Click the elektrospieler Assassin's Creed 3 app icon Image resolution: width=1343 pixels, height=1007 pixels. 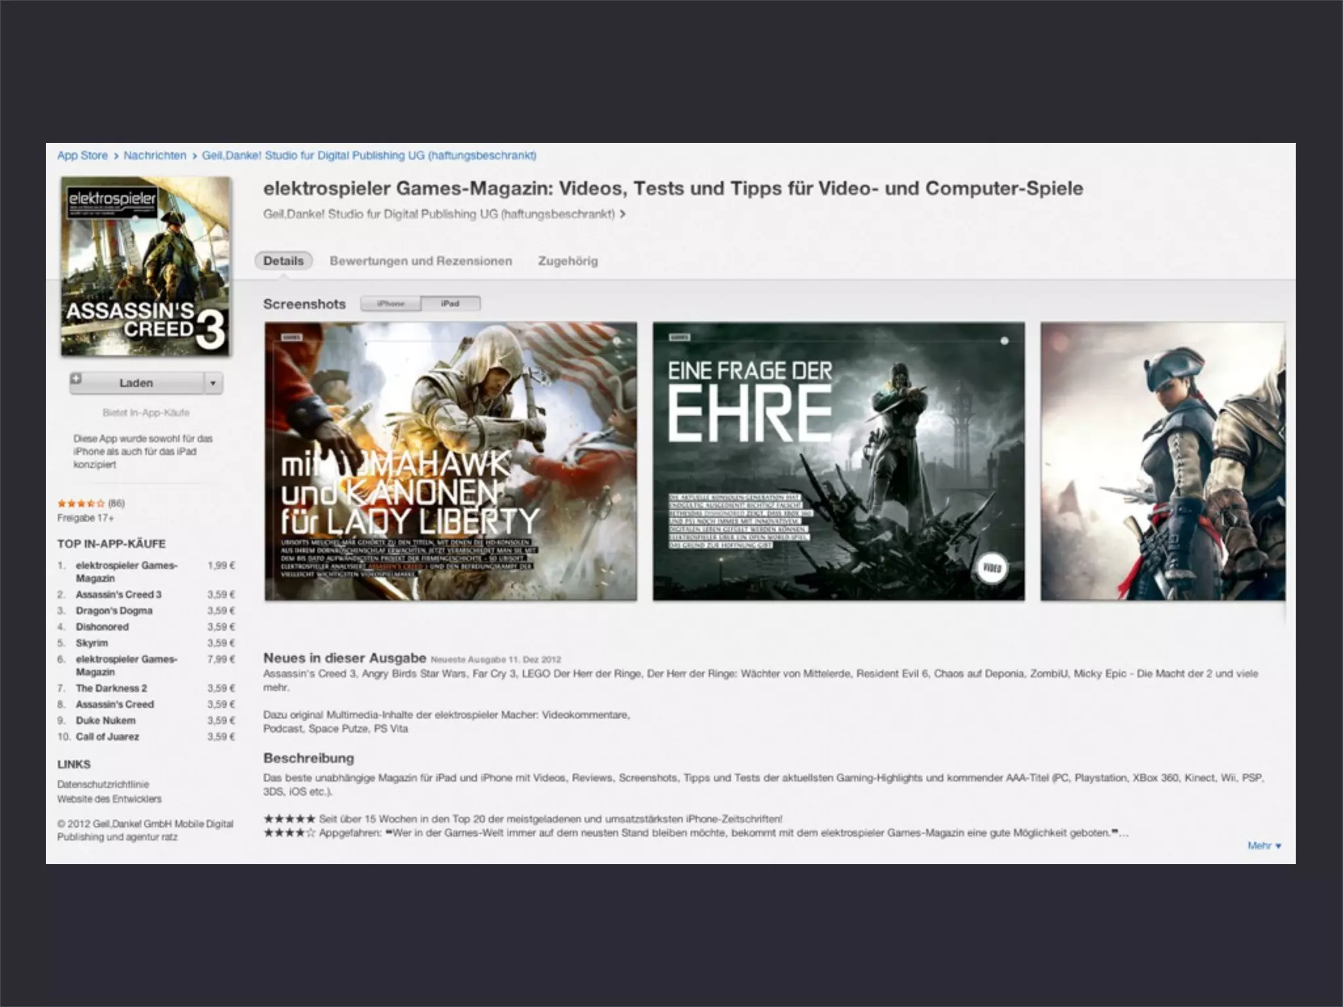click(146, 267)
